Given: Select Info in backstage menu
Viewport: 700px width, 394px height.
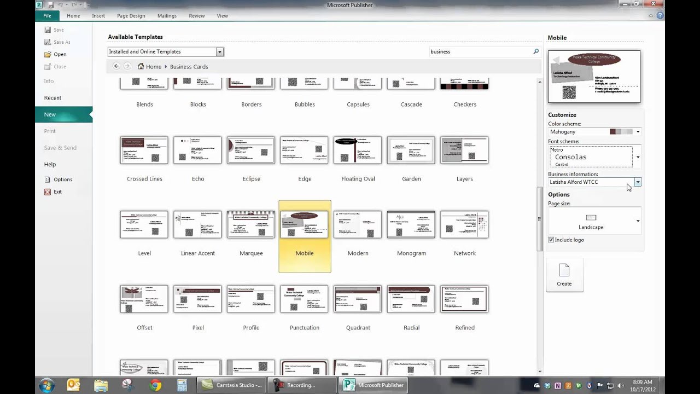Looking at the screenshot, I should tap(49, 81).
